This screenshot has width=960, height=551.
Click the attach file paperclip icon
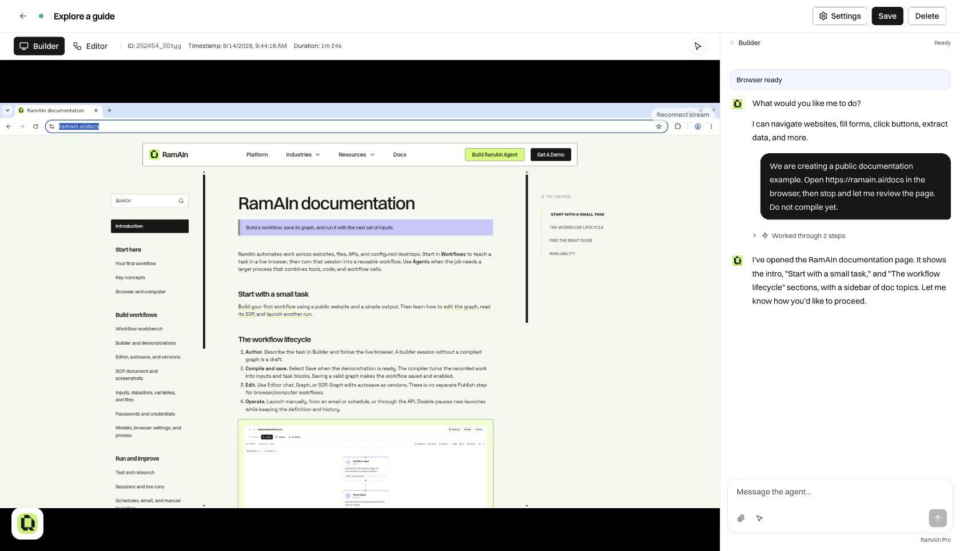click(x=740, y=518)
